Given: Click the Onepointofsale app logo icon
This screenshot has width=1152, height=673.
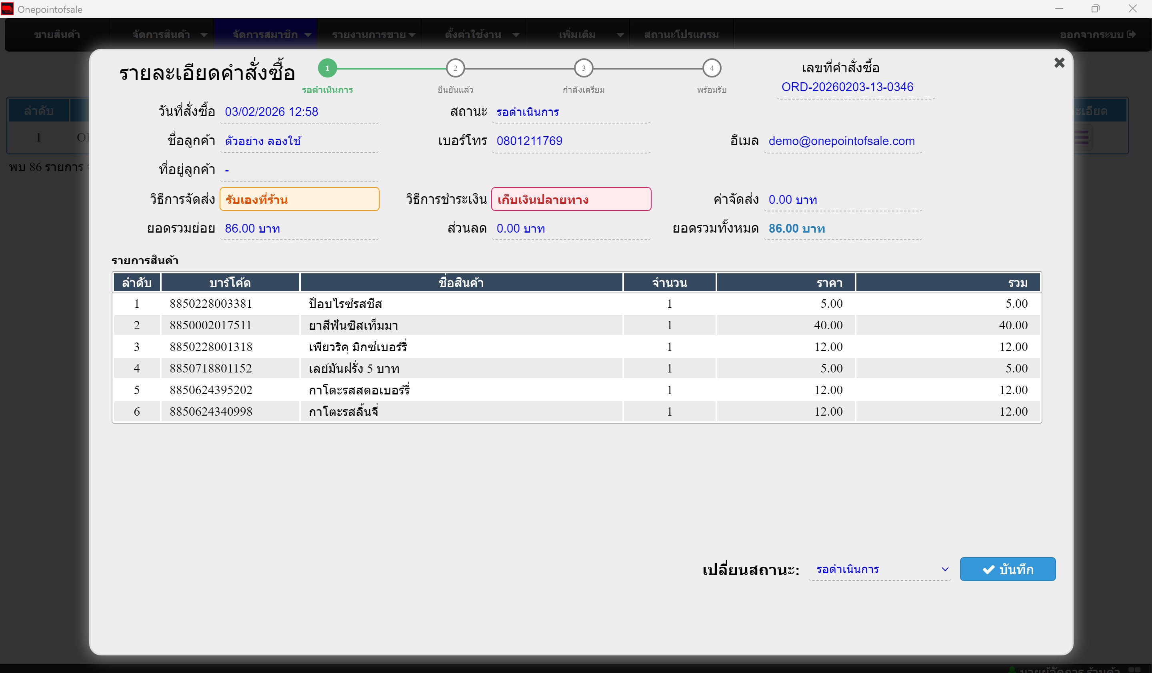Looking at the screenshot, I should [x=7, y=9].
